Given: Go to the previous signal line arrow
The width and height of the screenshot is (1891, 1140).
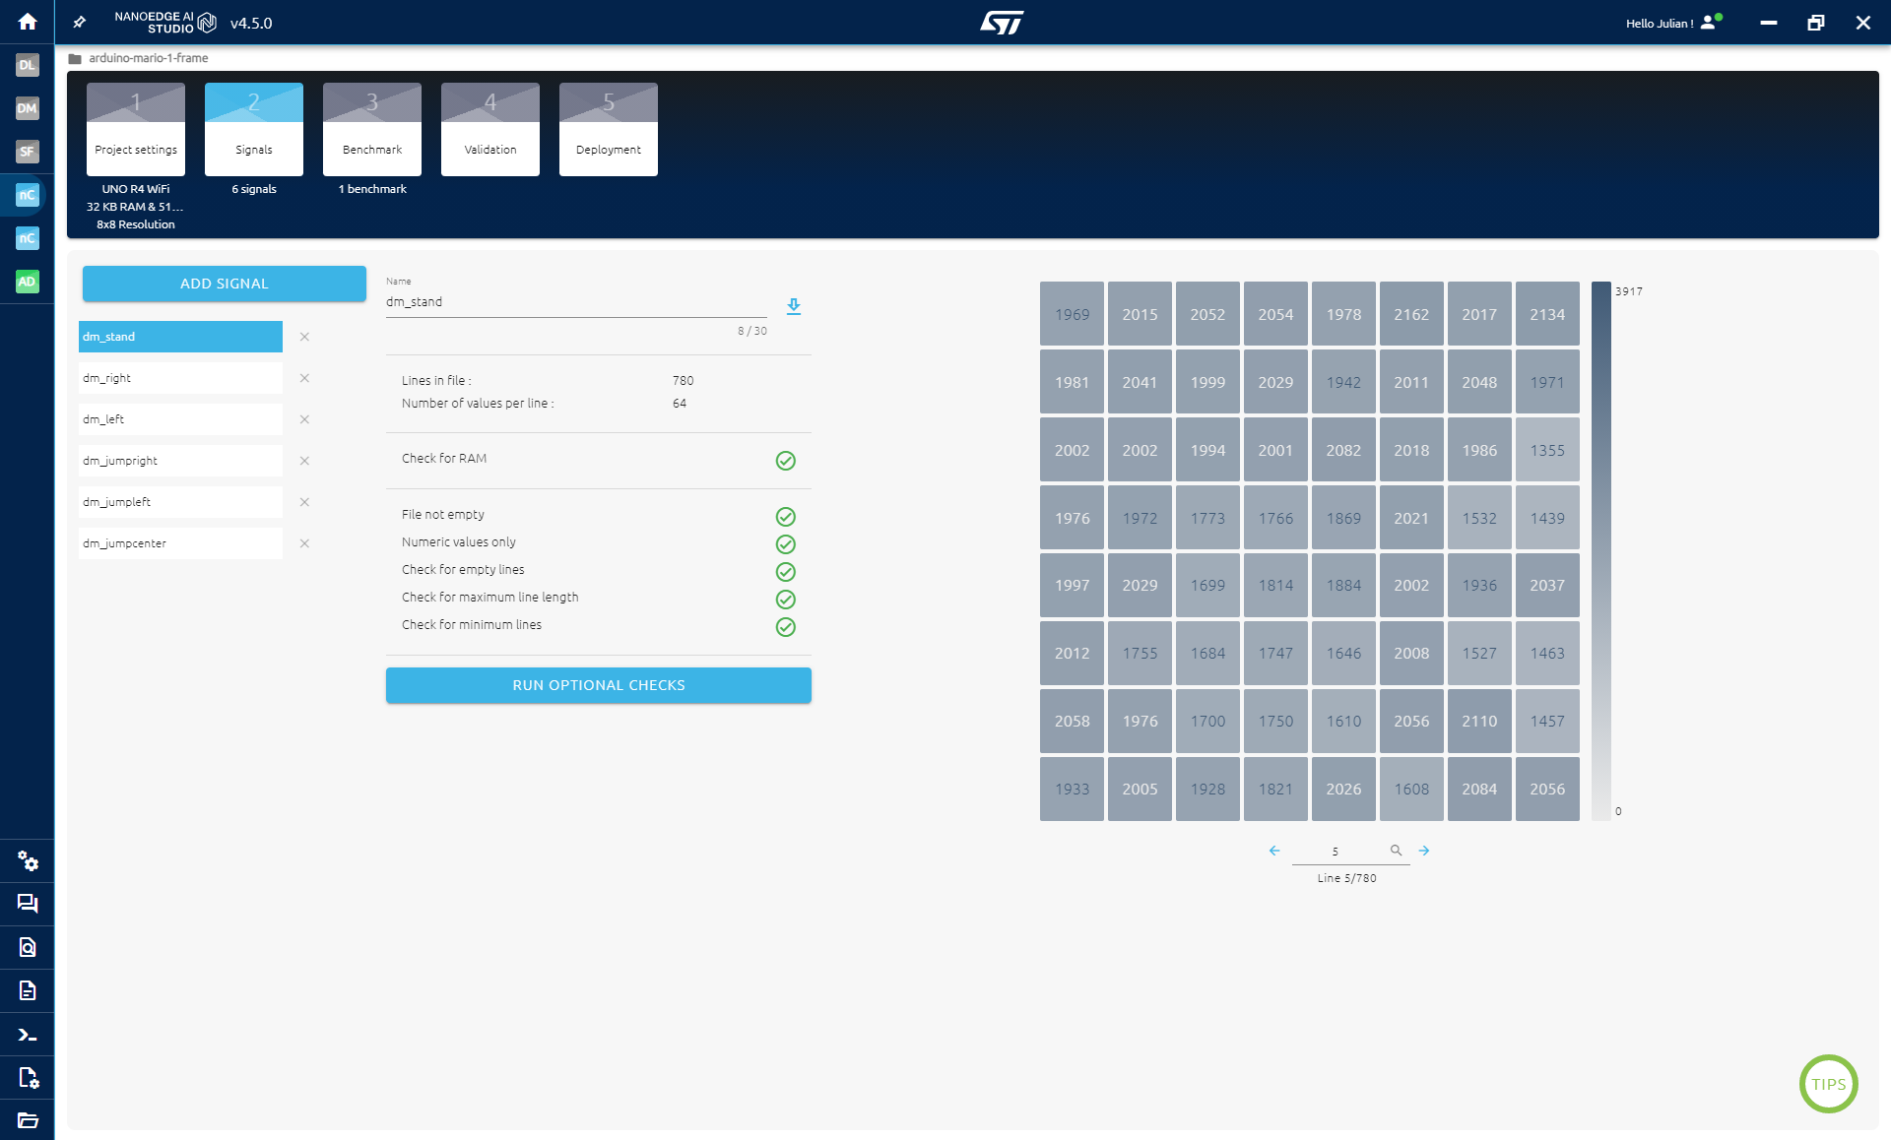Looking at the screenshot, I should click(1274, 850).
